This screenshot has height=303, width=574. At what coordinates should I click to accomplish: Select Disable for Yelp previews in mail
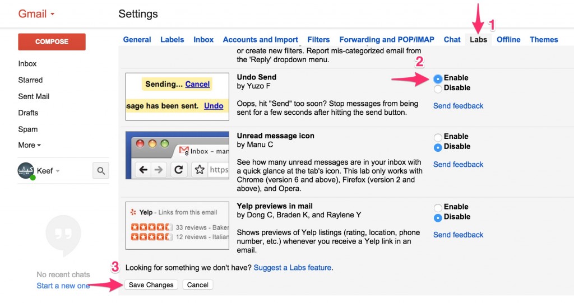click(437, 217)
